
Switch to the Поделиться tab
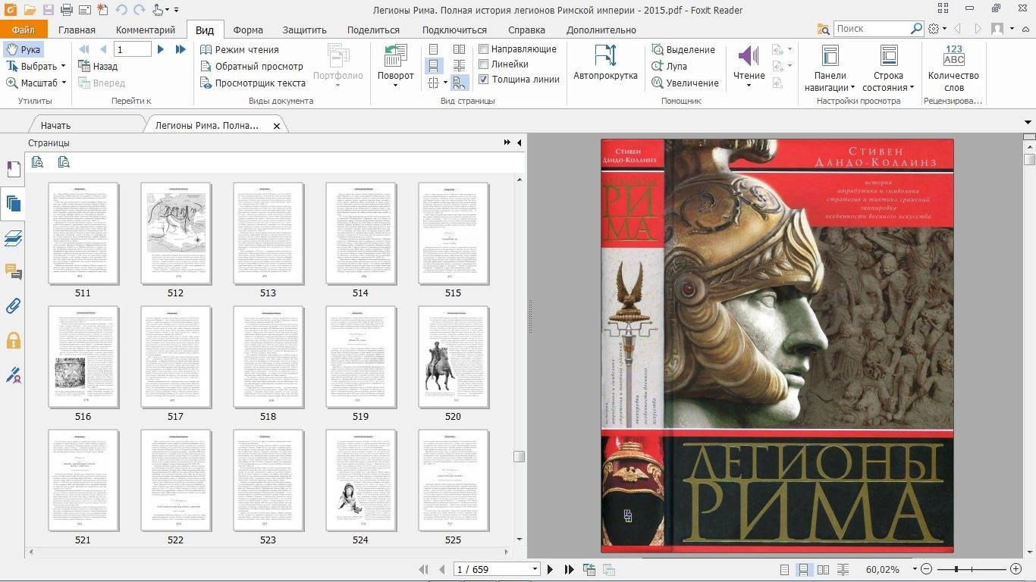coord(373,30)
